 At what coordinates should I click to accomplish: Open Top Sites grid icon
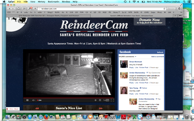[13, 12]
